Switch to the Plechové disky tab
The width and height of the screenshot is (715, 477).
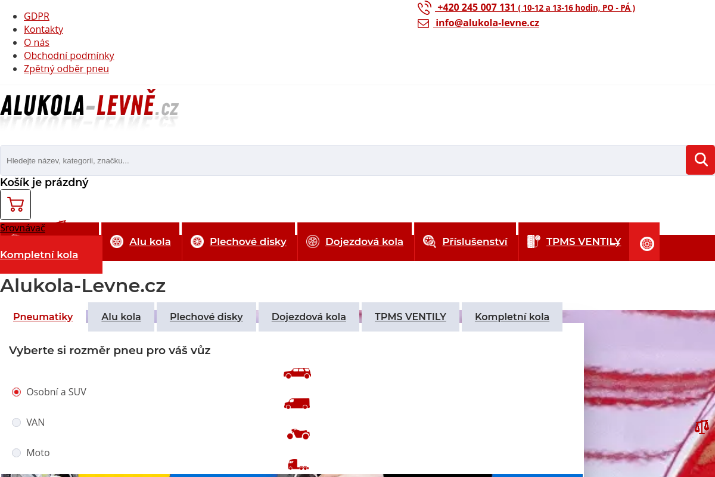coord(206,317)
